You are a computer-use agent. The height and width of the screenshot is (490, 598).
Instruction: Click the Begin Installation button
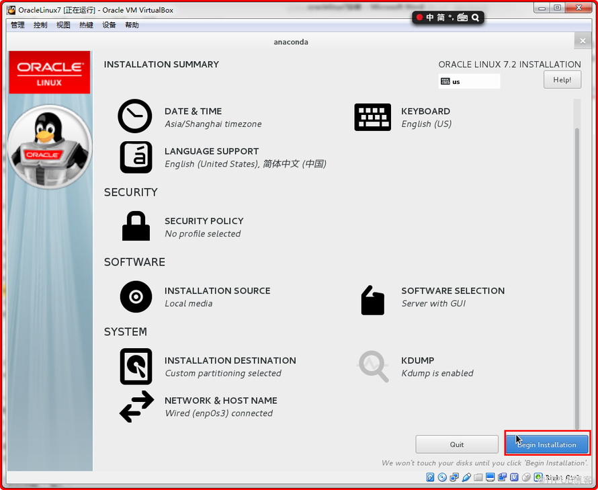[547, 444]
